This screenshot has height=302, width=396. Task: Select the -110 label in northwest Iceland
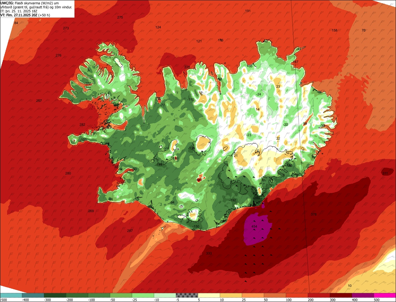click(x=191, y=99)
